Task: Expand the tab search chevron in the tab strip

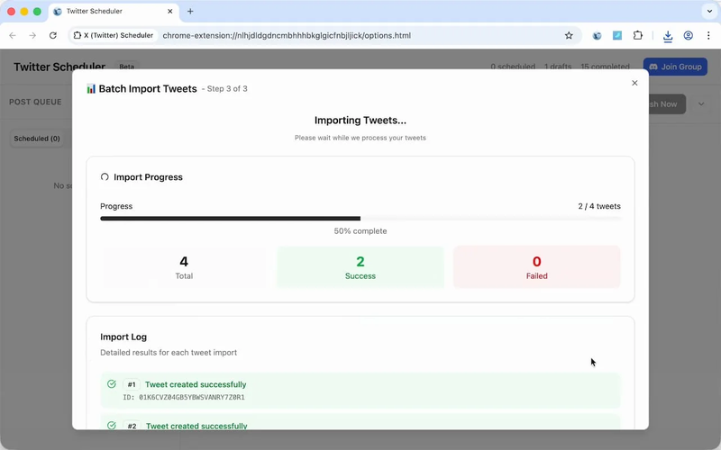Action: click(709, 12)
